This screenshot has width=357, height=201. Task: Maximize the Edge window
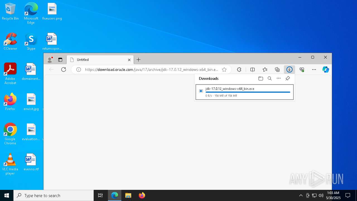pyautogui.click(x=313, y=57)
